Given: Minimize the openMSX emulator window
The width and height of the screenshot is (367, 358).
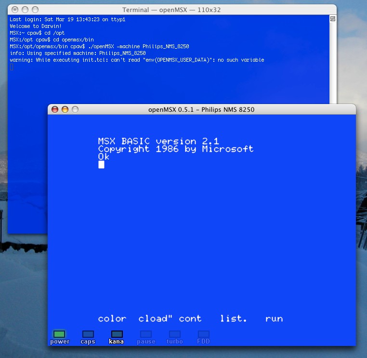Looking at the screenshot, I should (65, 109).
